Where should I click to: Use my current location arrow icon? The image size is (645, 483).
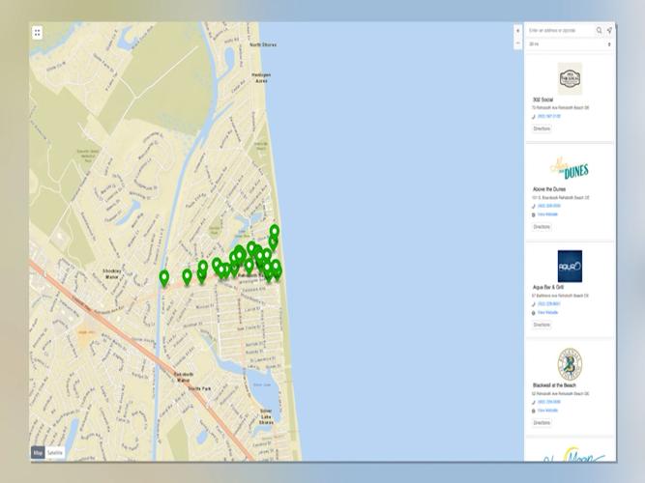609,31
